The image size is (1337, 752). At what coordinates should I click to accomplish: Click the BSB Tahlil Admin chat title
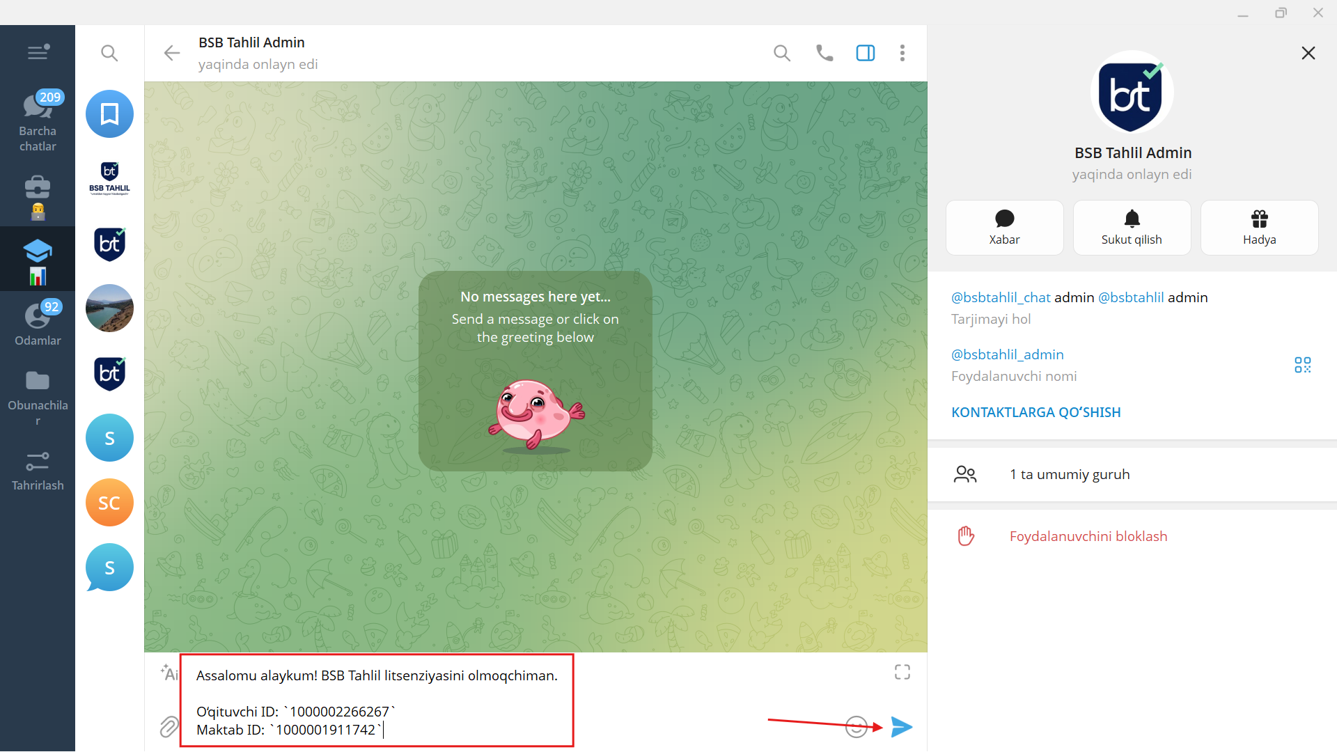[251, 42]
